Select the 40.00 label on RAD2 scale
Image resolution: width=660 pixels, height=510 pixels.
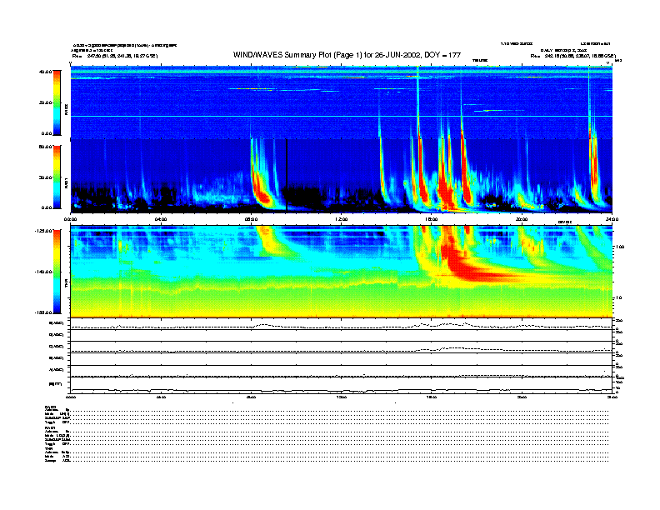click(x=45, y=72)
